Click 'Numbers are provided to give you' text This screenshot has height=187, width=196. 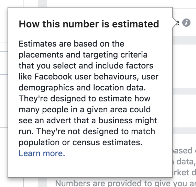tap(126, 183)
